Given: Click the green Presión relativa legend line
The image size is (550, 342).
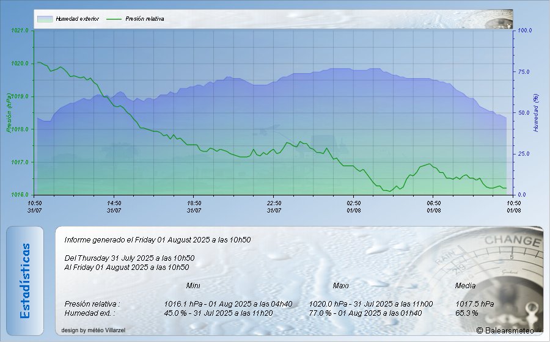Looking at the screenshot, I should (x=114, y=19).
